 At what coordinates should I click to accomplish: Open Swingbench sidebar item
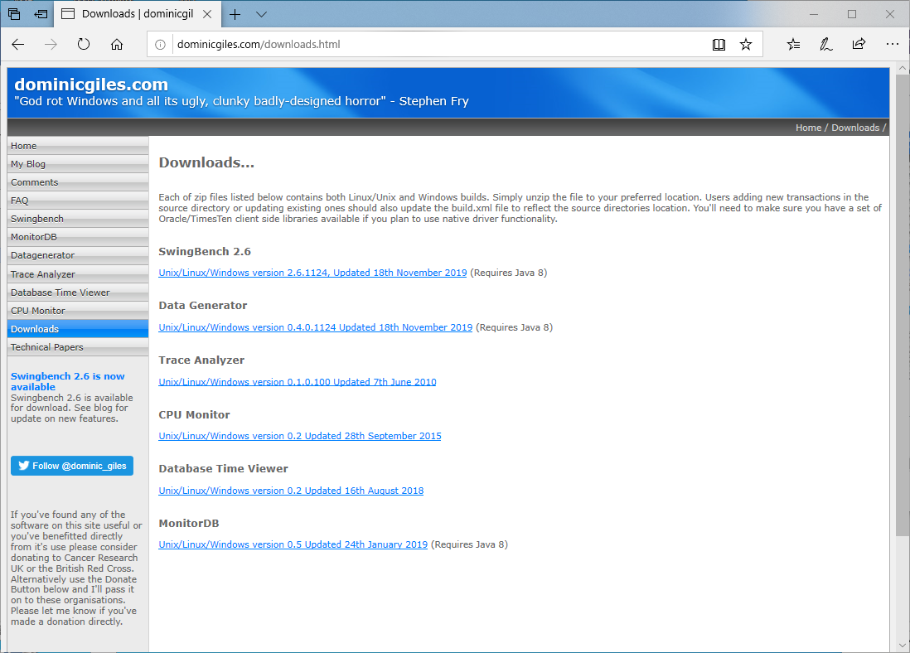[x=78, y=219]
